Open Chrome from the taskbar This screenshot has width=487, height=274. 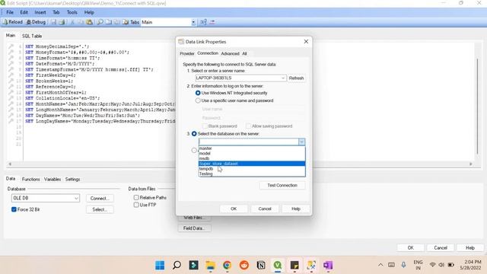227,266
